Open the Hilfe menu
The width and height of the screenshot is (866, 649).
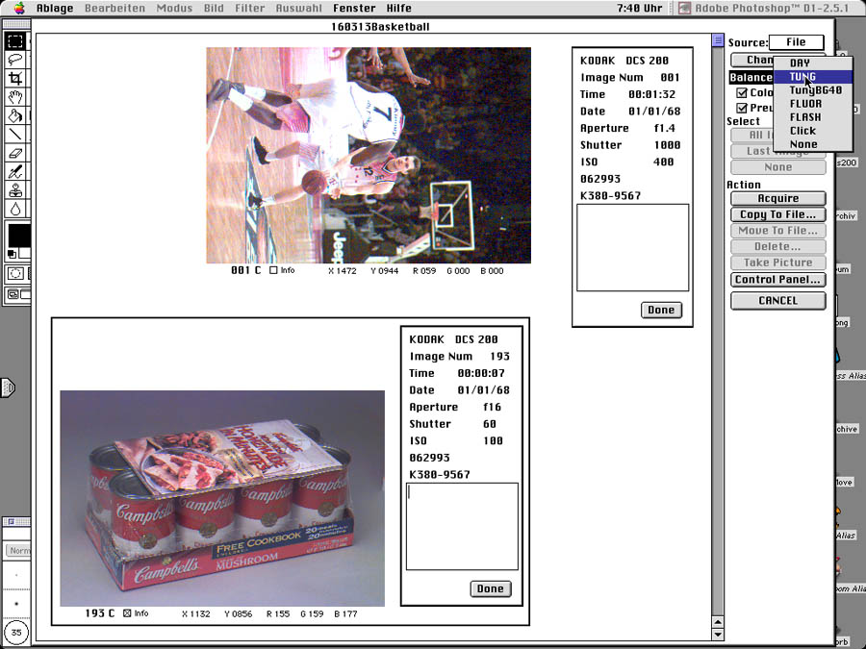(398, 8)
